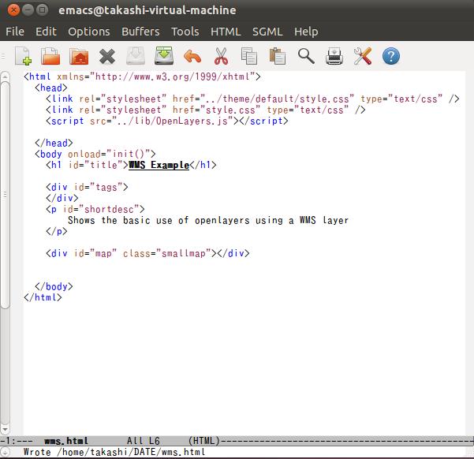The height and width of the screenshot is (459, 474).
Task: Click the opening <head> tag
Action: (51, 88)
